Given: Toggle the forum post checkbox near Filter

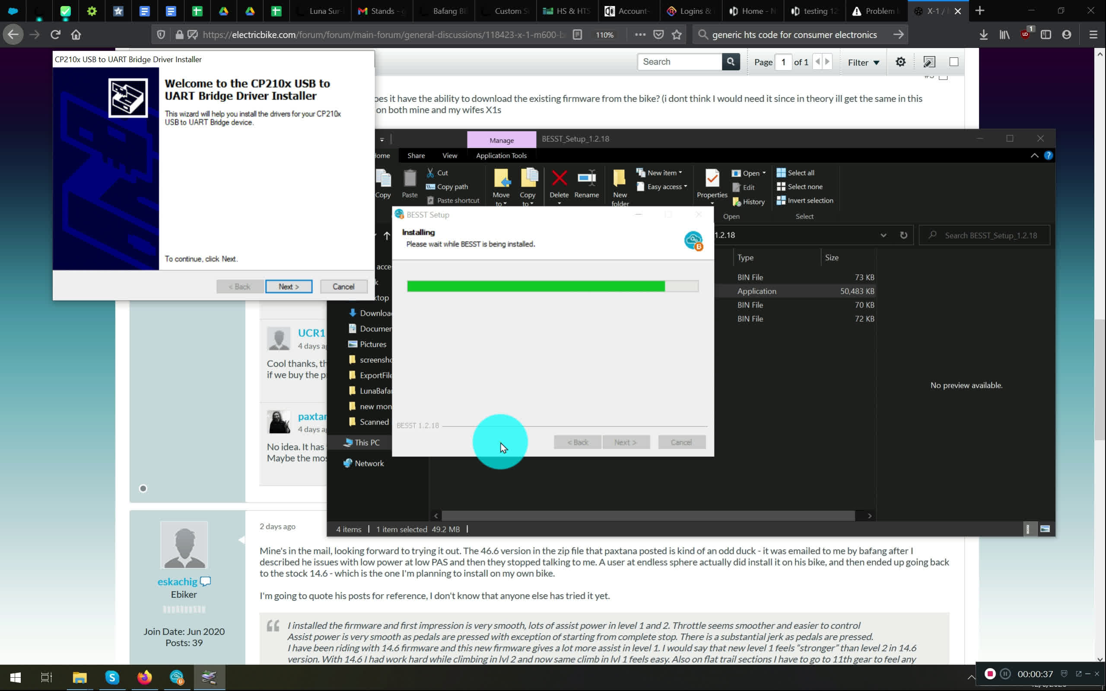Looking at the screenshot, I should click(954, 62).
